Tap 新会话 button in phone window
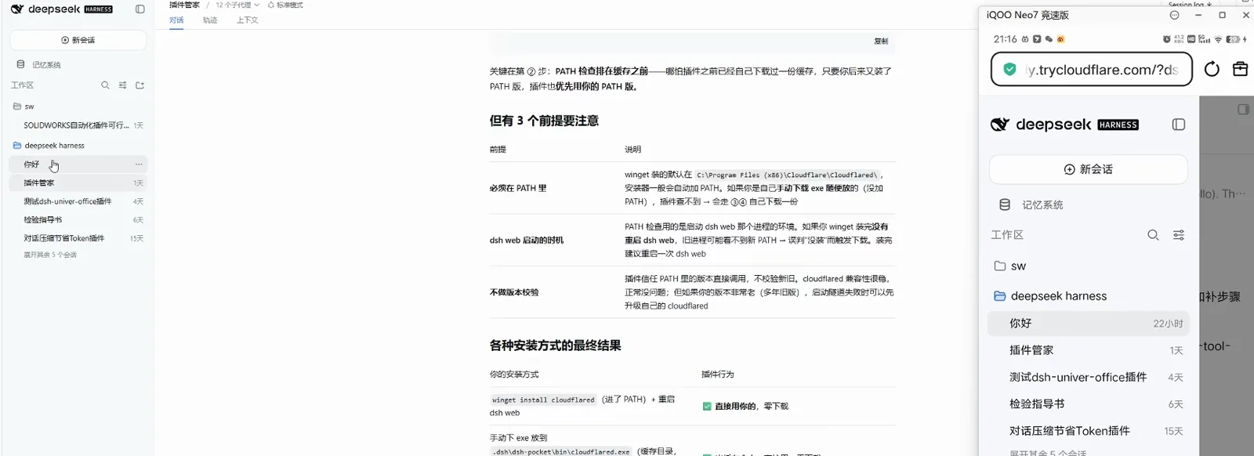This screenshot has width=1254, height=456. 1089,169
